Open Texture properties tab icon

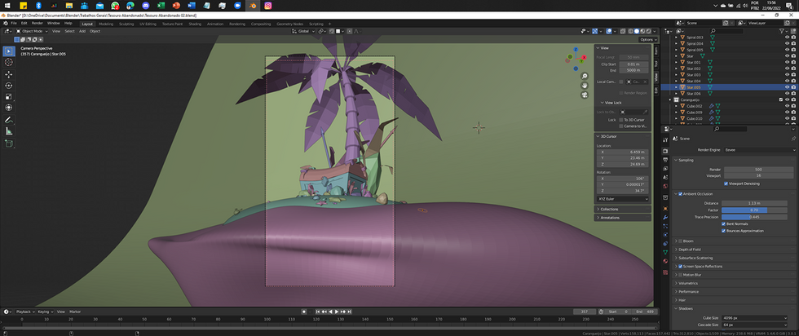pos(665,272)
